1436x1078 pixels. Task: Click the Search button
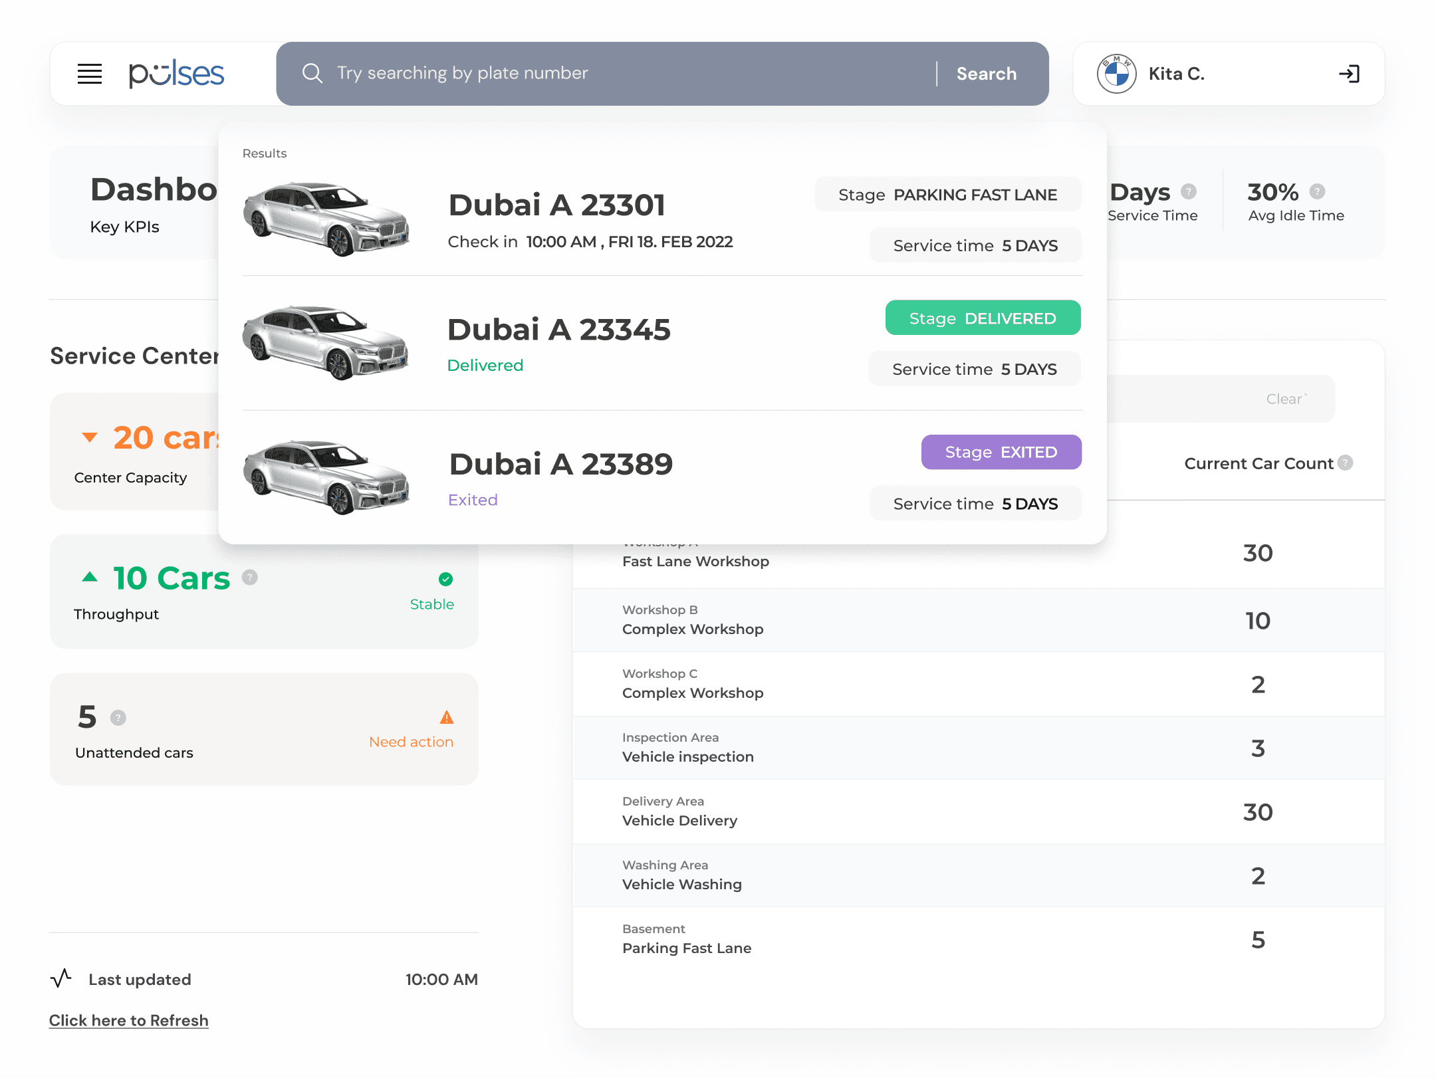pos(987,74)
